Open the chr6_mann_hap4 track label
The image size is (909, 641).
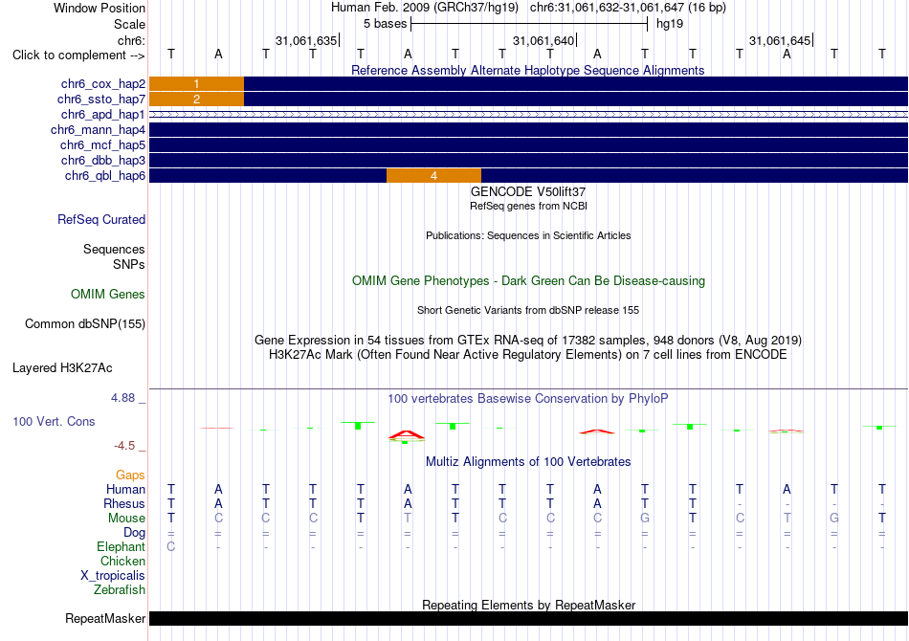(x=98, y=130)
